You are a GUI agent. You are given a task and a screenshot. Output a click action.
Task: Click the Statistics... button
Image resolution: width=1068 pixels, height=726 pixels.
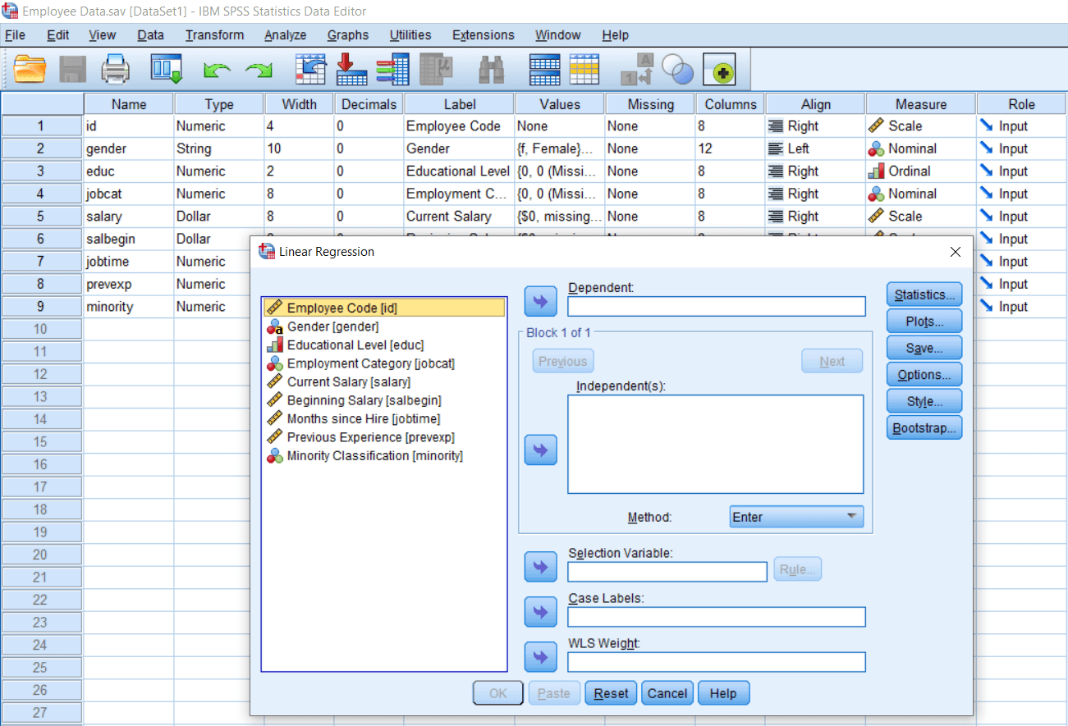pos(924,295)
